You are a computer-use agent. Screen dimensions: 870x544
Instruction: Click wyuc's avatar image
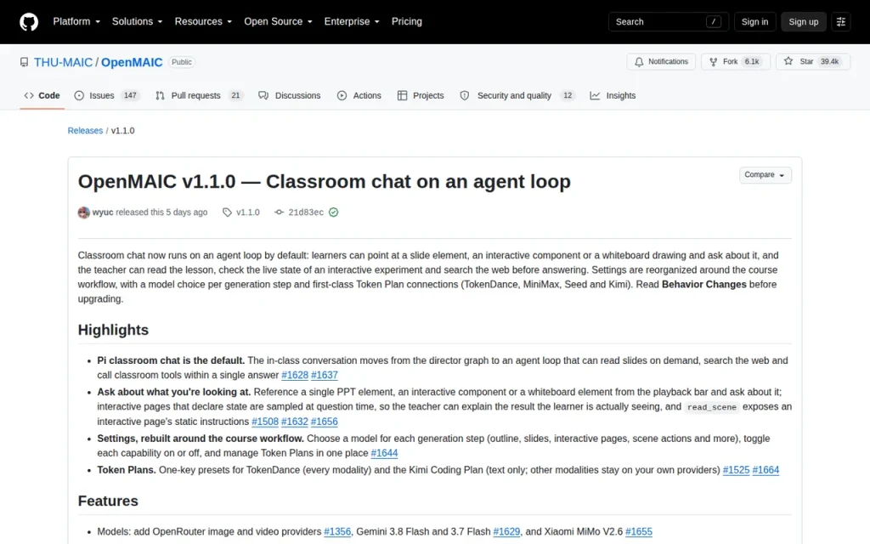point(84,212)
